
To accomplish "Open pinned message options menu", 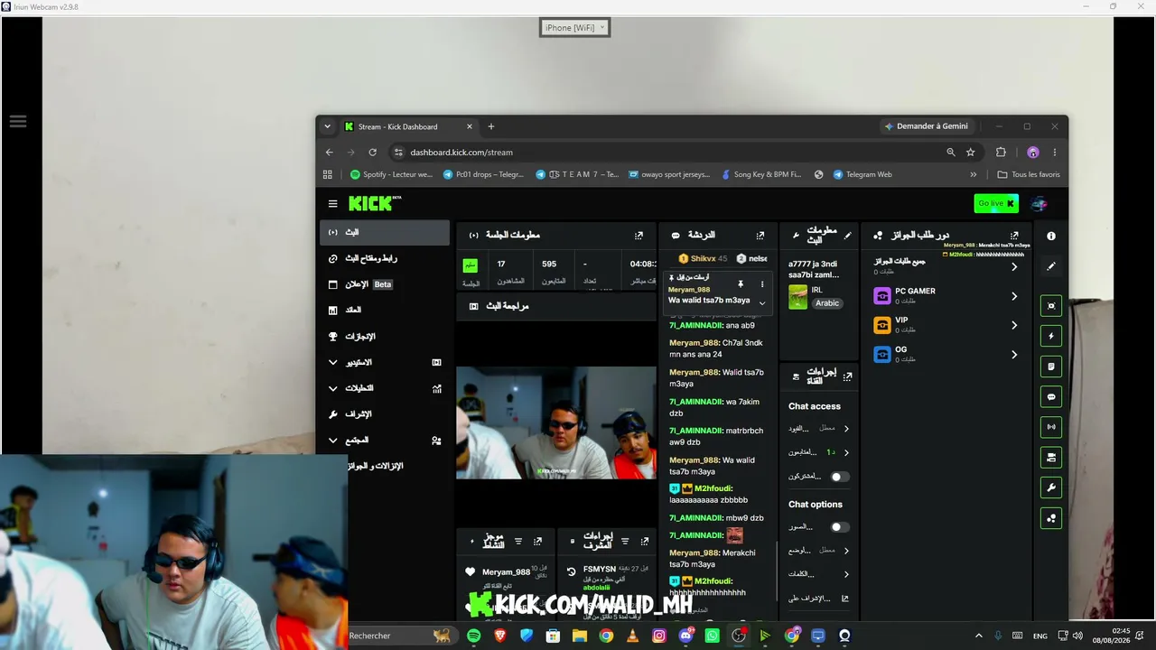I will [761, 284].
